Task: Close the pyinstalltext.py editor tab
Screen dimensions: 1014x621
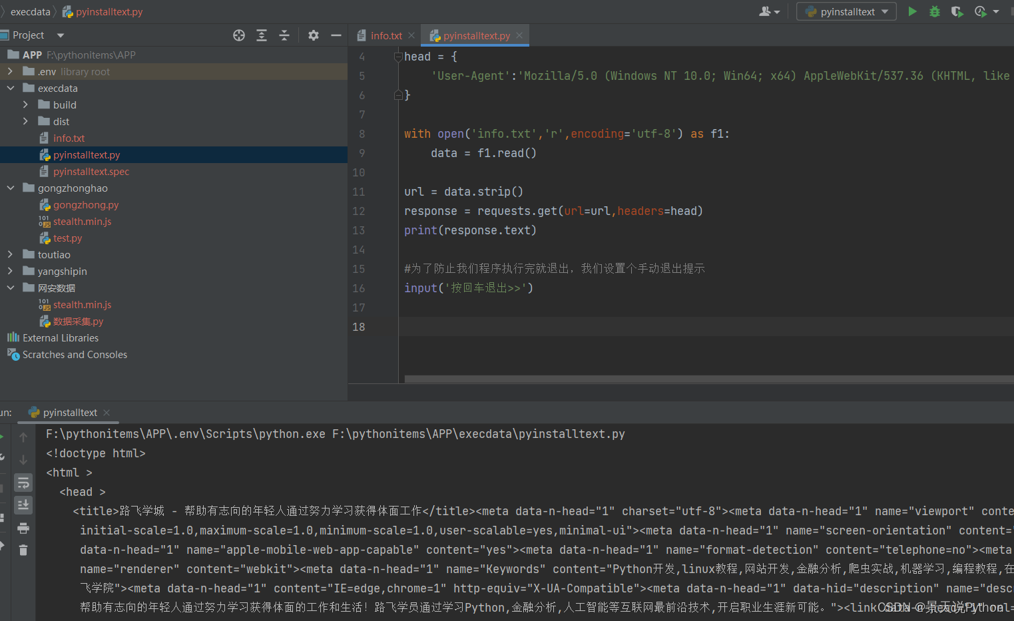Action: click(x=519, y=36)
